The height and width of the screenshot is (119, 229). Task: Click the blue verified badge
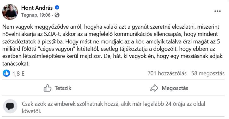click(x=57, y=8)
